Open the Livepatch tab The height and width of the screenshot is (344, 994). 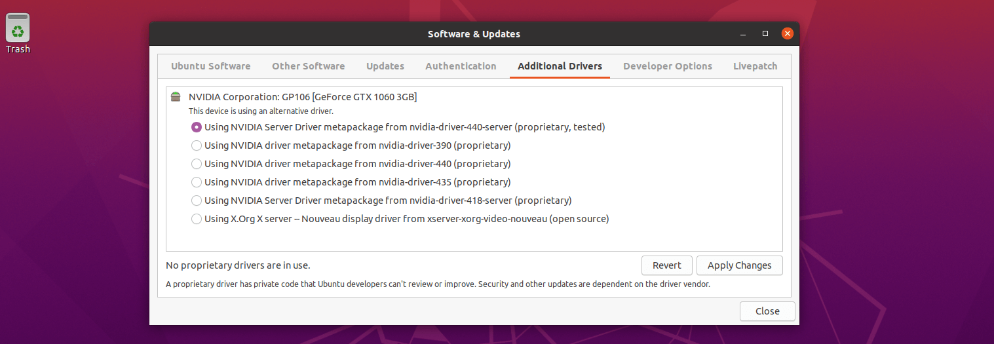755,66
